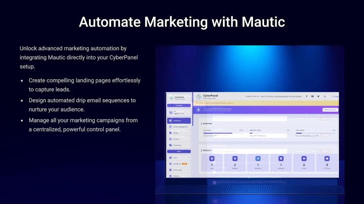Image resolution: width=364 pixels, height=204 pixels.
Task: Open the Design sidebar entry
Action: pos(179,133)
